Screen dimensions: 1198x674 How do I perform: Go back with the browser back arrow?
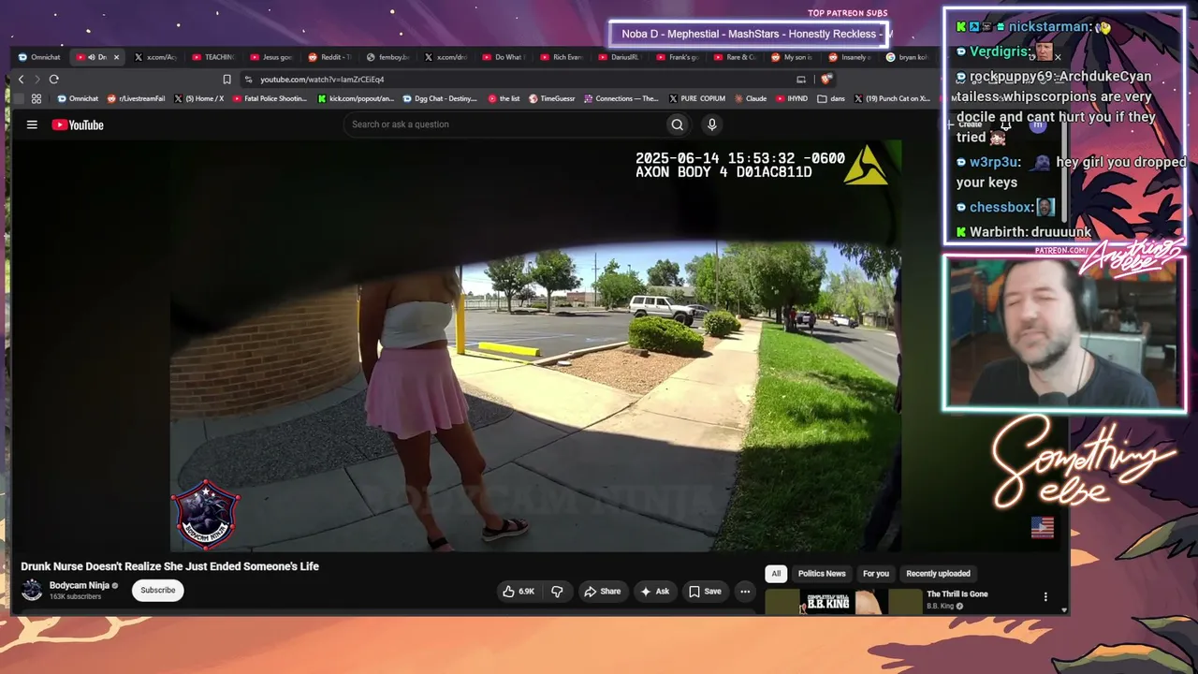click(x=21, y=80)
